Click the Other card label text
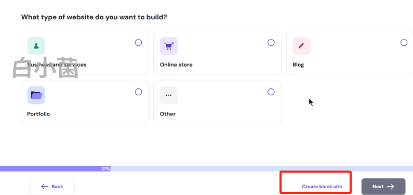Image resolution: width=413 pixels, height=195 pixels. tap(168, 114)
